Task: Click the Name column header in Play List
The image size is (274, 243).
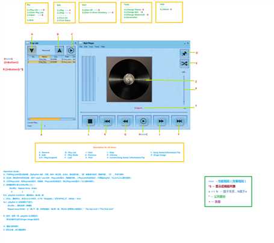Action: (45, 57)
